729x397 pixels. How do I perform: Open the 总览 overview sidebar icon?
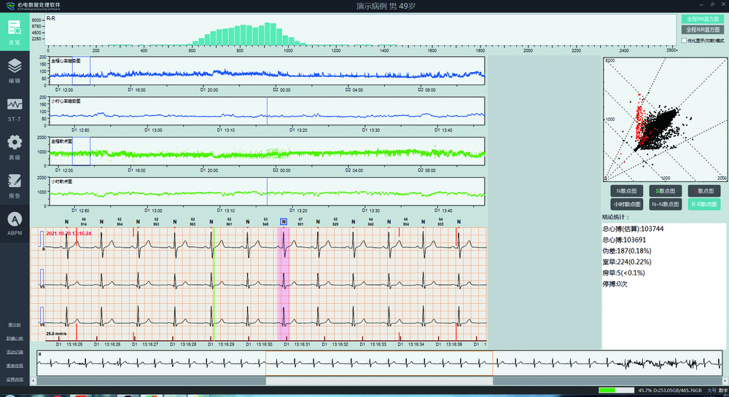tap(15, 31)
